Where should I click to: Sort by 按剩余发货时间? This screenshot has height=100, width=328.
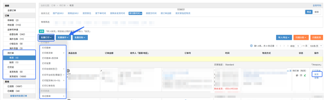[x=118, y=13]
